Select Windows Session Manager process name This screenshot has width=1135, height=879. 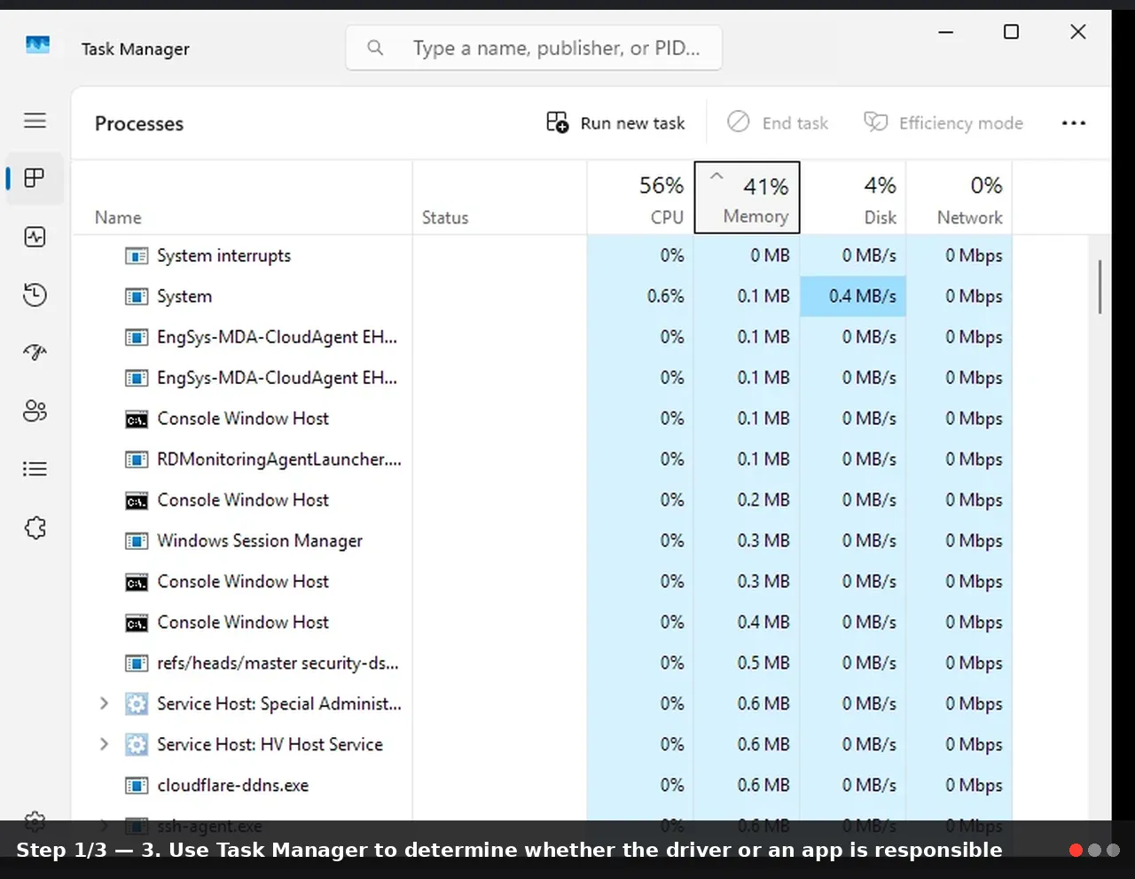click(x=260, y=541)
